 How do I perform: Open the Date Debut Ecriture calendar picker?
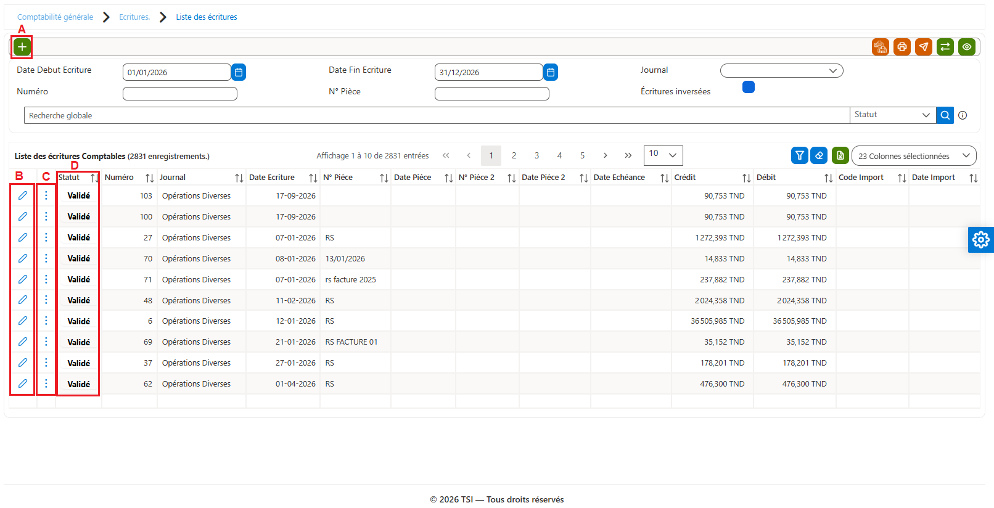[239, 72]
